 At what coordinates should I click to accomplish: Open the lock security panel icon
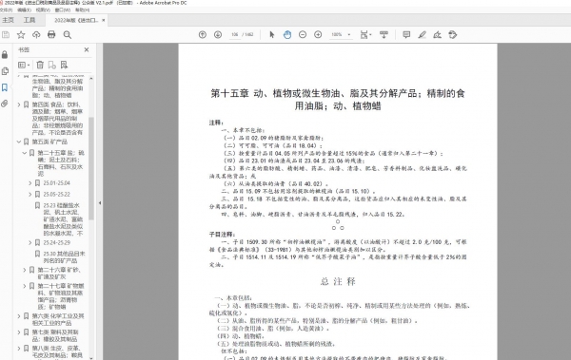(5, 54)
